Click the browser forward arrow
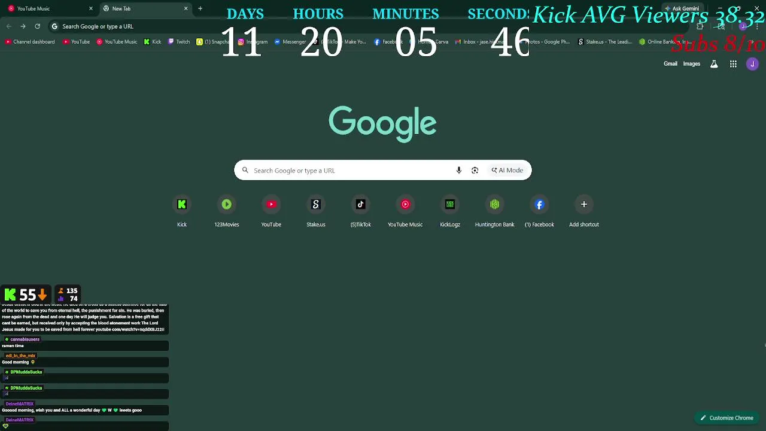Image resolution: width=766 pixels, height=431 pixels. (23, 26)
